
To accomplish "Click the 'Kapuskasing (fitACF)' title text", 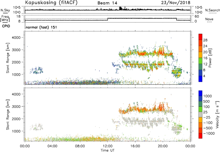I will (x=51, y=3).
